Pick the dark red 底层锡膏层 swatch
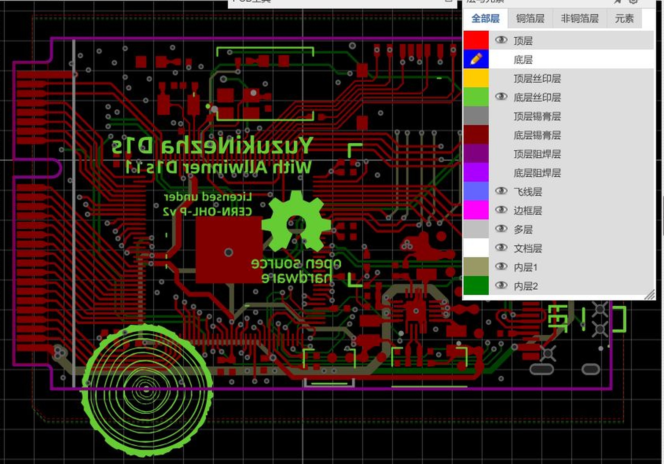Screen dimensions: 664x464 [476, 135]
